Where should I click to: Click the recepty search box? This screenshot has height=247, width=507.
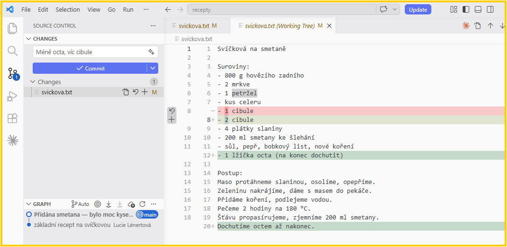click(282, 10)
